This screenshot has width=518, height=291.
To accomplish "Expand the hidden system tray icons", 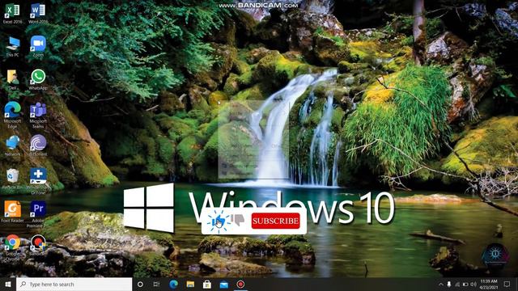I will pyautogui.click(x=440, y=284).
